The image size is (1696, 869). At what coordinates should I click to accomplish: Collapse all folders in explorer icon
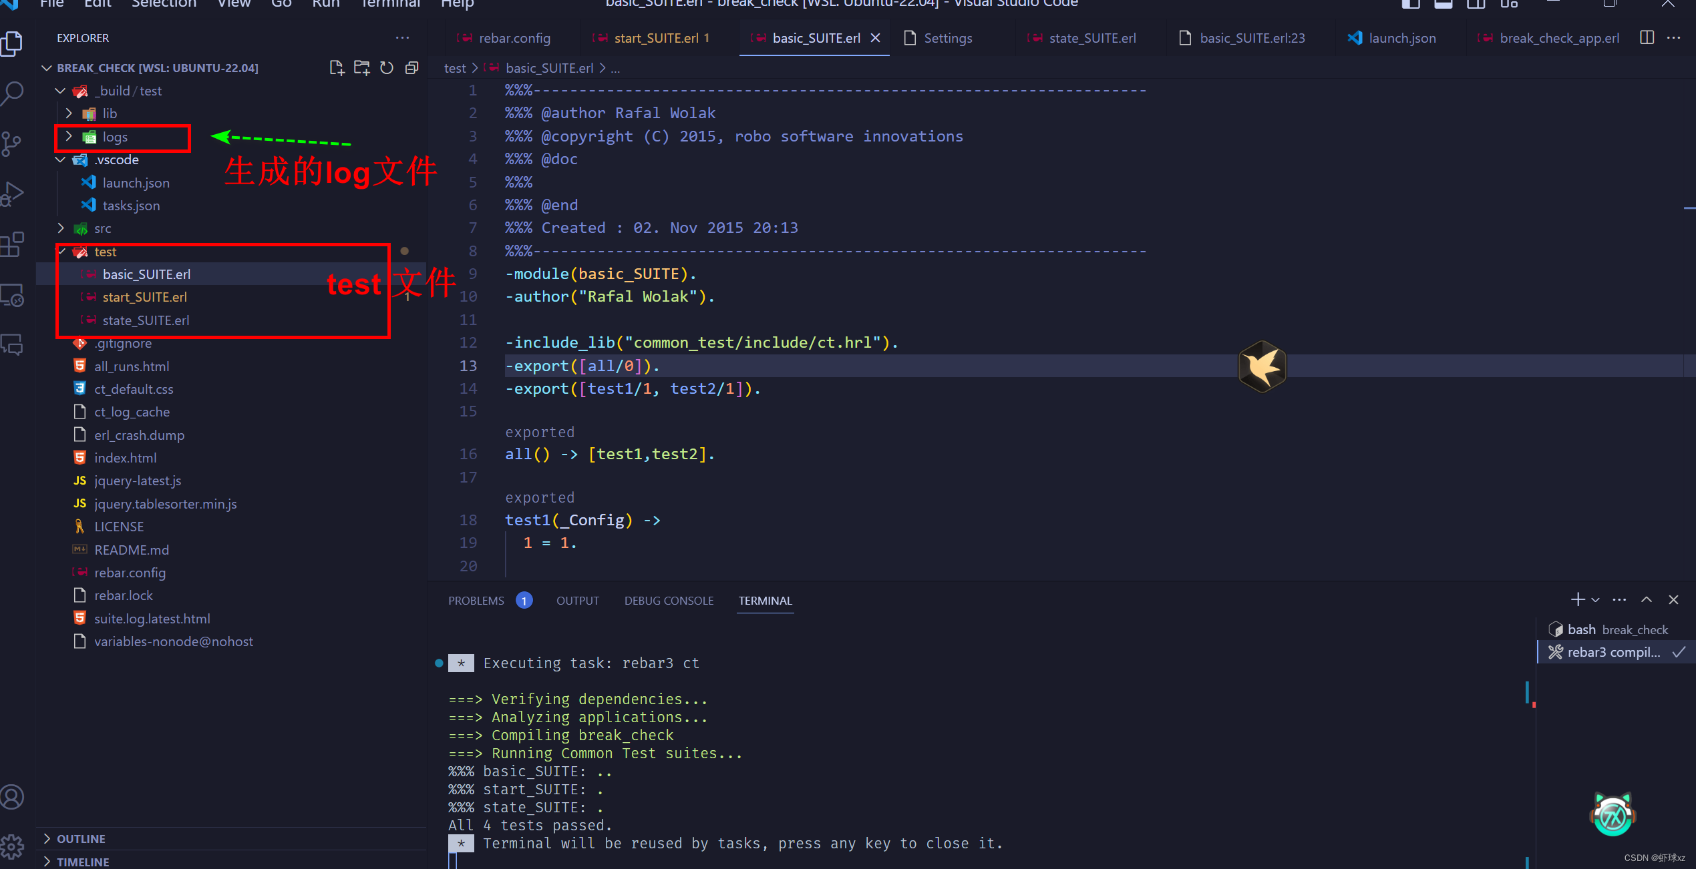click(x=412, y=68)
